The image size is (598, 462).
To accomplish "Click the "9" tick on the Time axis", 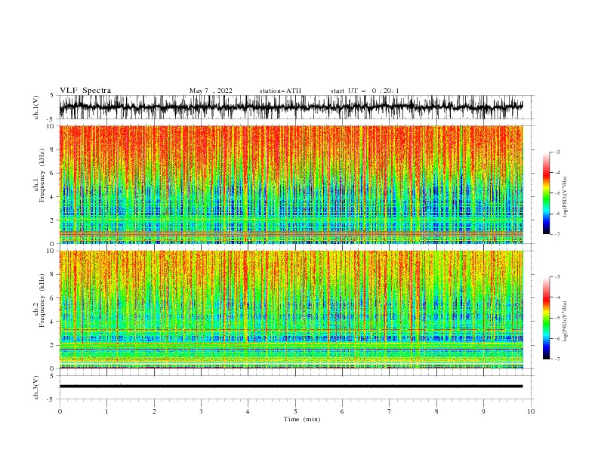I will [x=483, y=411].
